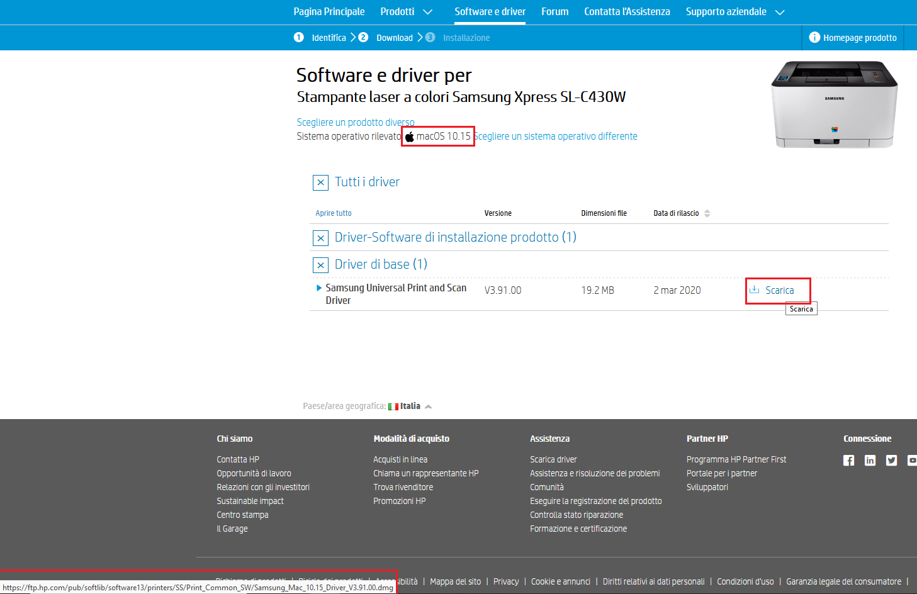Choose a different operating system link

(556, 136)
